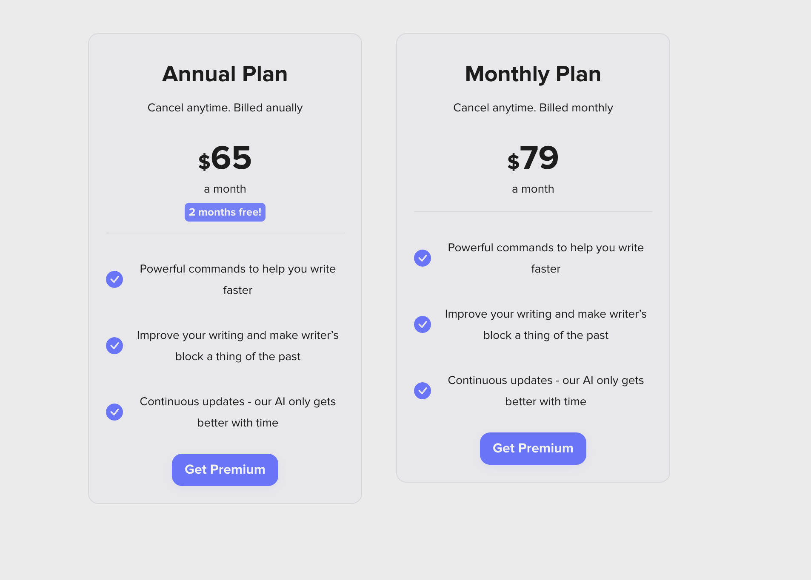This screenshot has width=811, height=580.
Task: Click Get Premium under Annual Plan
Action: coord(225,469)
